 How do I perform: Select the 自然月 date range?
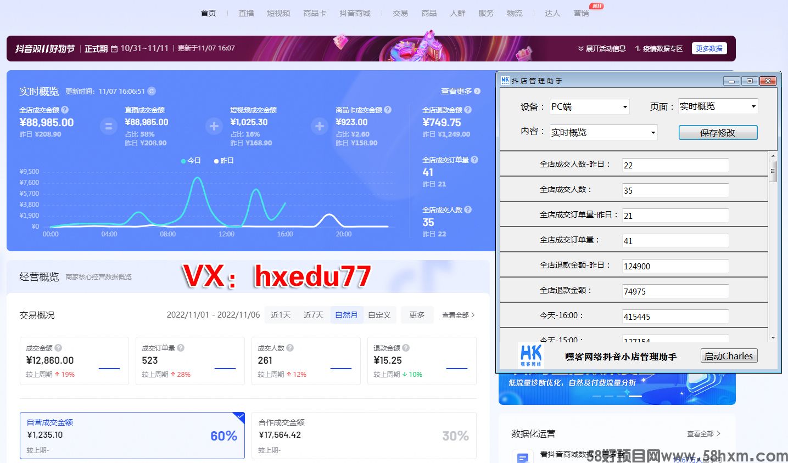point(347,315)
